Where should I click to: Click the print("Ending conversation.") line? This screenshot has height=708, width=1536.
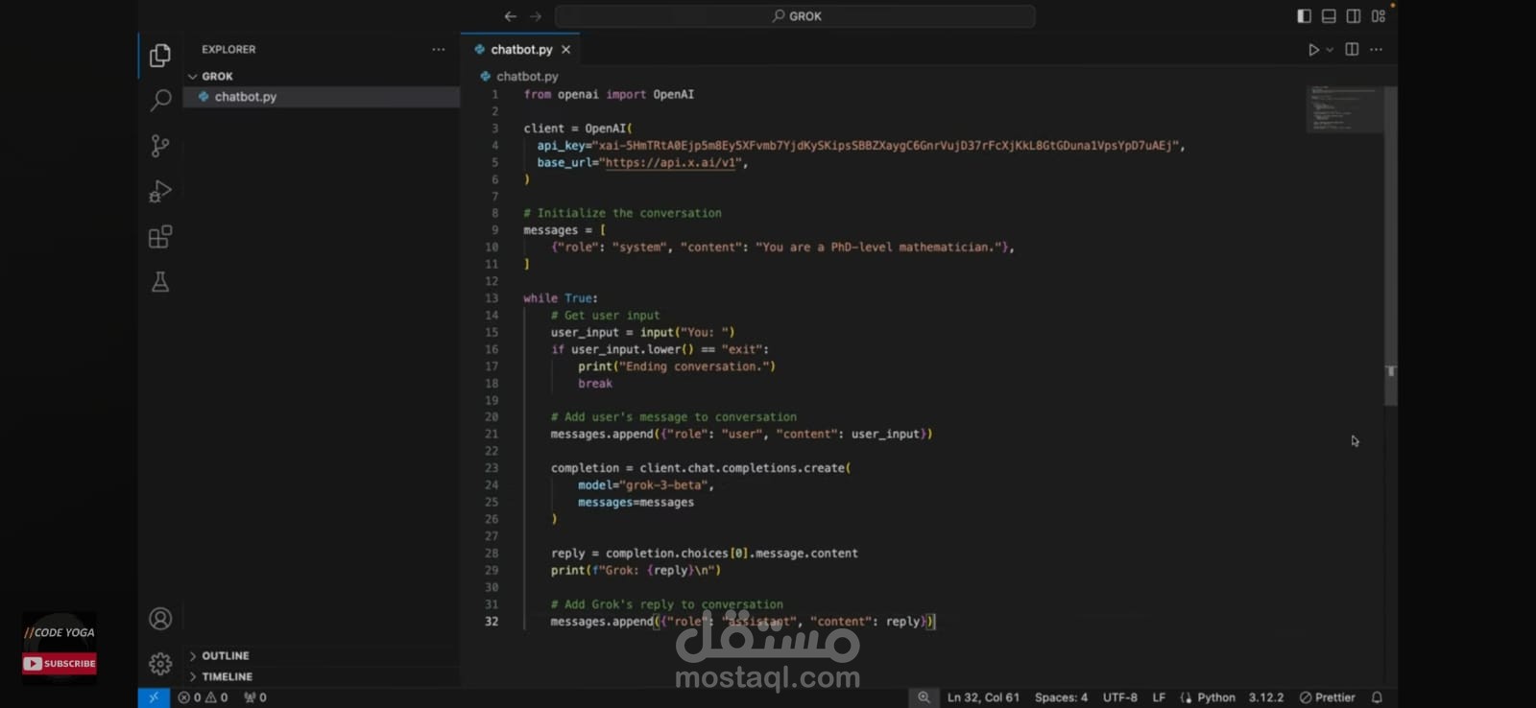click(x=677, y=366)
